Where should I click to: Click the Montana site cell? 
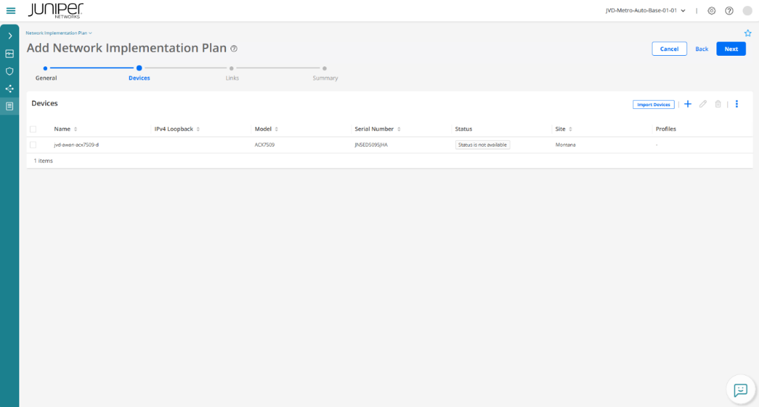(566, 145)
